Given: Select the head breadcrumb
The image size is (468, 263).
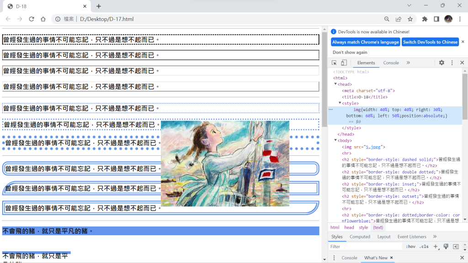Looking at the screenshot, I should click(x=349, y=227).
